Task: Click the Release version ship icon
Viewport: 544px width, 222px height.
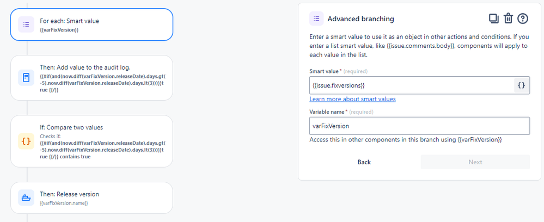Action: 26,198
